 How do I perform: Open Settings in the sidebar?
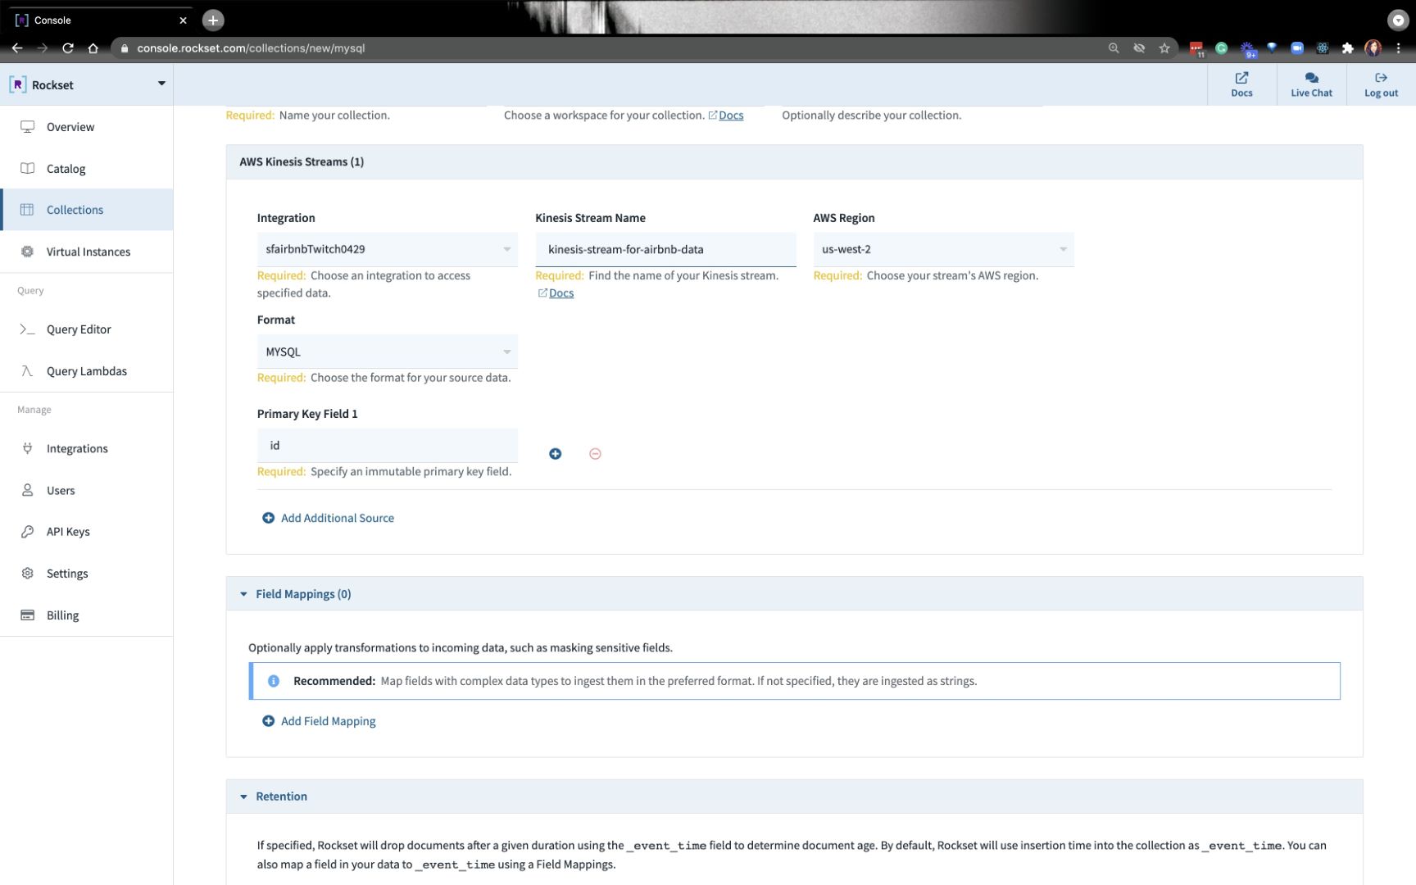(x=87, y=574)
